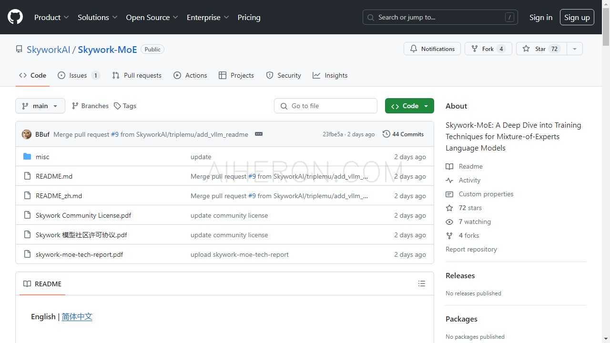Open commit 23fbe5a
This screenshot has width=610, height=343.
pos(333,134)
